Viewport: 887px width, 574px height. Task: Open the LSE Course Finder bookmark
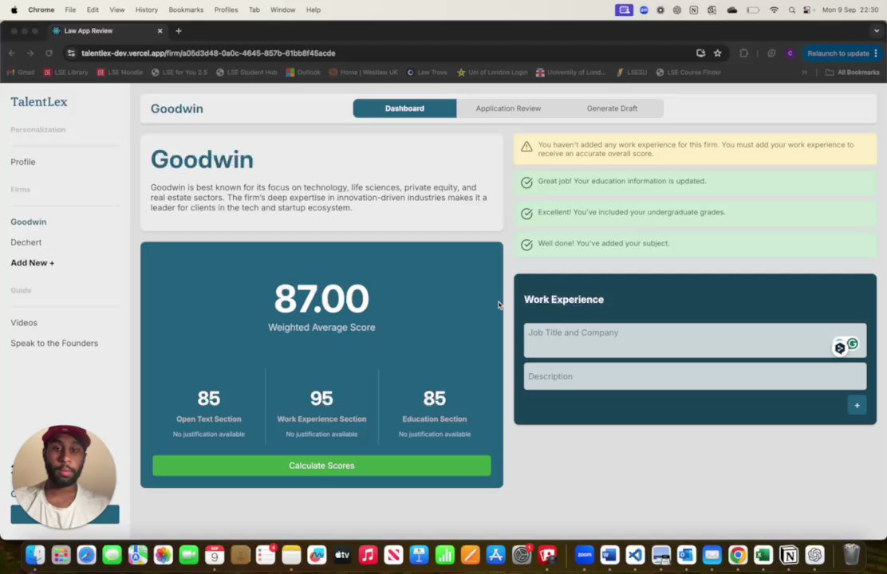pyautogui.click(x=688, y=73)
